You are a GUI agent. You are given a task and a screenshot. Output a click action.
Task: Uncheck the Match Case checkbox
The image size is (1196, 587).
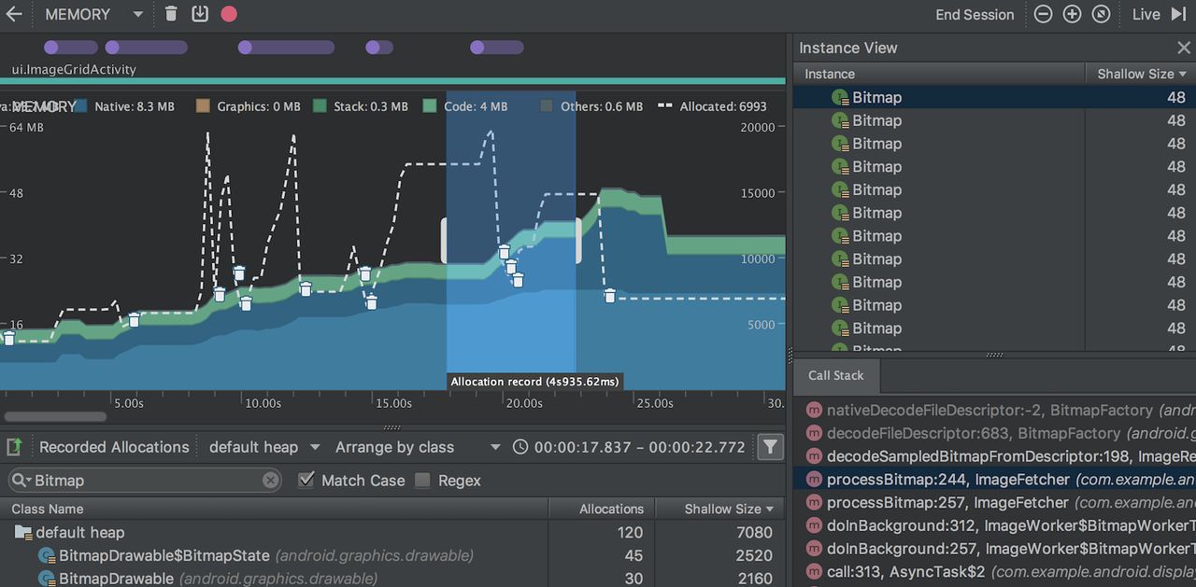[306, 480]
